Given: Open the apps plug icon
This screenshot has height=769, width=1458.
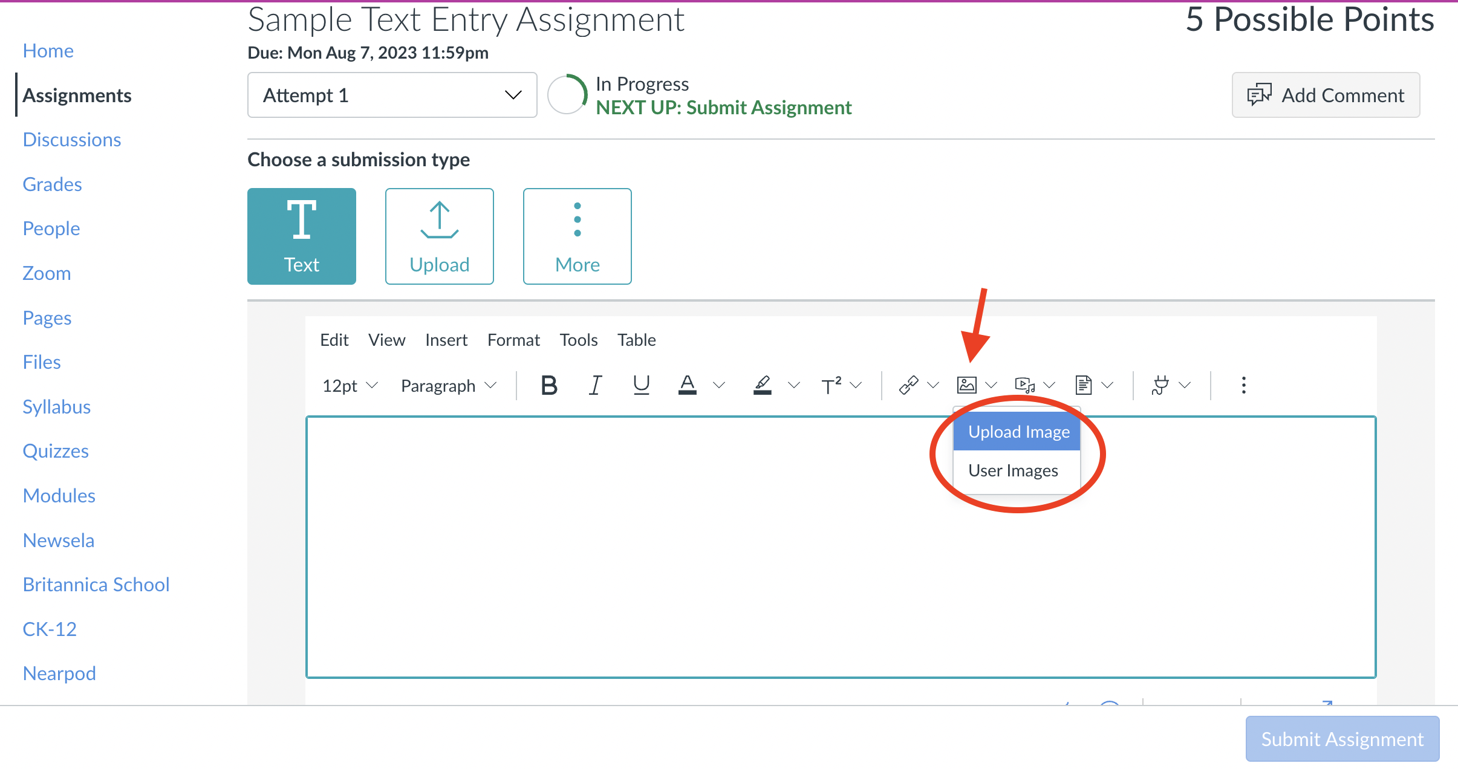Looking at the screenshot, I should [x=1160, y=385].
